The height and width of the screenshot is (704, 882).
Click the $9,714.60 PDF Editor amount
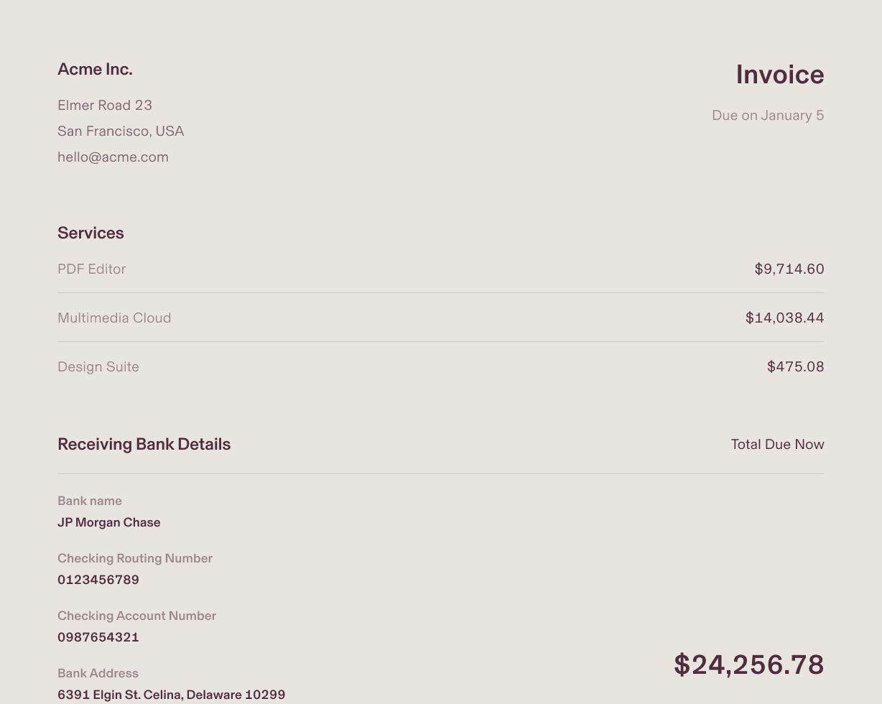pos(789,269)
